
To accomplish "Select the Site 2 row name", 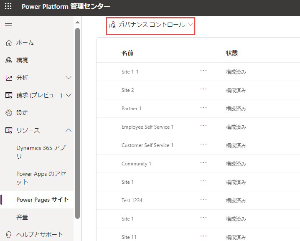I will 127,90.
